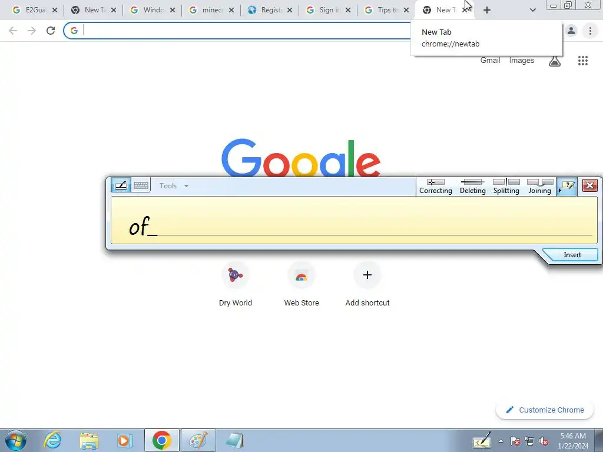Image resolution: width=603 pixels, height=452 pixels.
Task: Select Chrome in the taskbar
Action: (x=162, y=440)
